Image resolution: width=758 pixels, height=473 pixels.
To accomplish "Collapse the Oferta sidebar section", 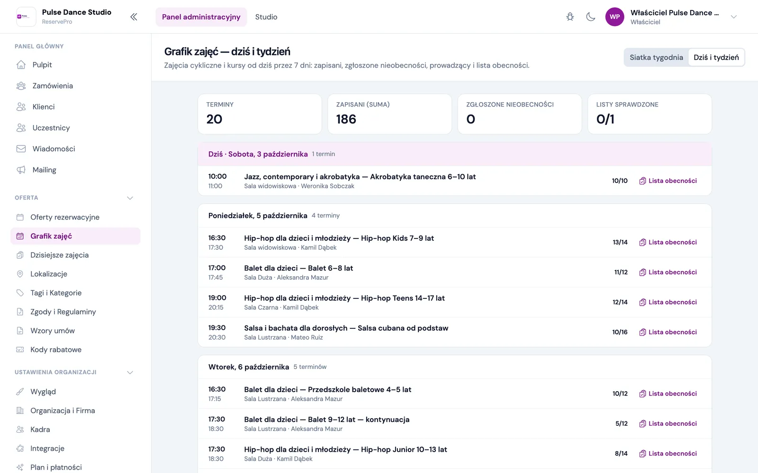I will pyautogui.click(x=130, y=198).
